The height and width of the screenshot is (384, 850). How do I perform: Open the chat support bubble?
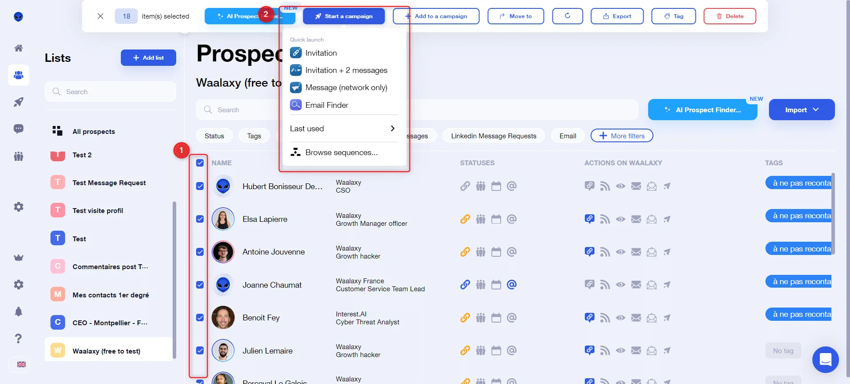coord(825,360)
